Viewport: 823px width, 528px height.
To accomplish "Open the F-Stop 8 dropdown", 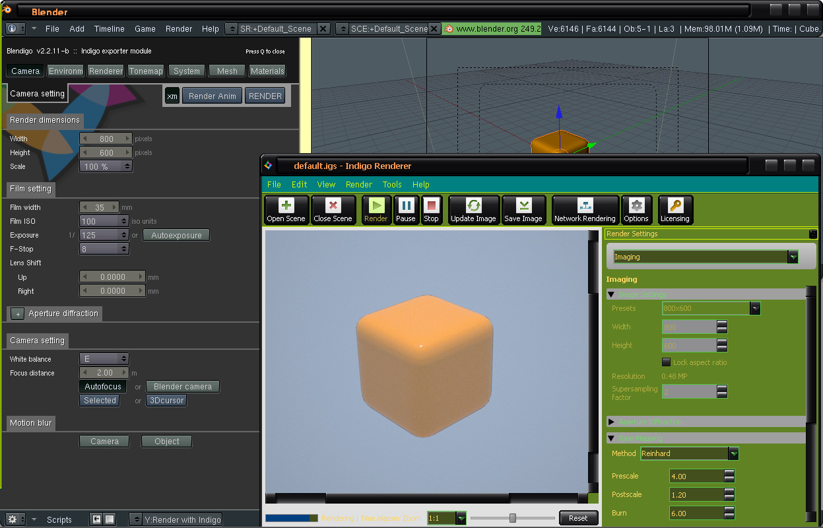I will (x=104, y=249).
